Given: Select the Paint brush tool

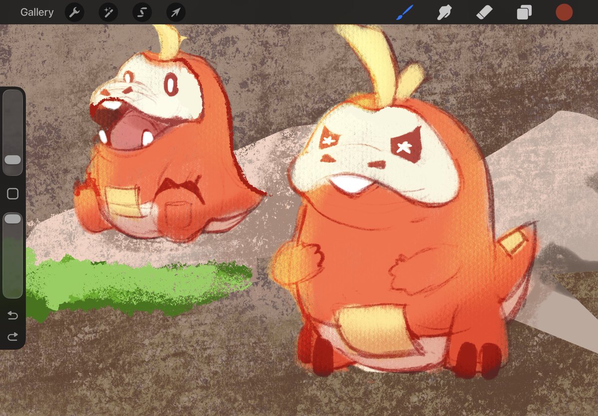Looking at the screenshot, I should [405, 12].
